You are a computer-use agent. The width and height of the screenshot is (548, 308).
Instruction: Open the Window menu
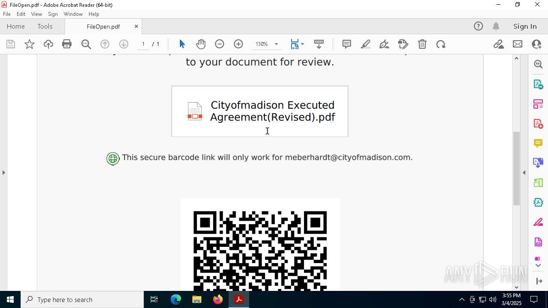click(73, 14)
